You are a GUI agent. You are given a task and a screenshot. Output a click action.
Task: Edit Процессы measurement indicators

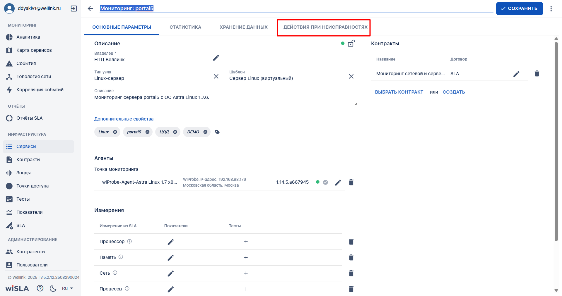171,289
